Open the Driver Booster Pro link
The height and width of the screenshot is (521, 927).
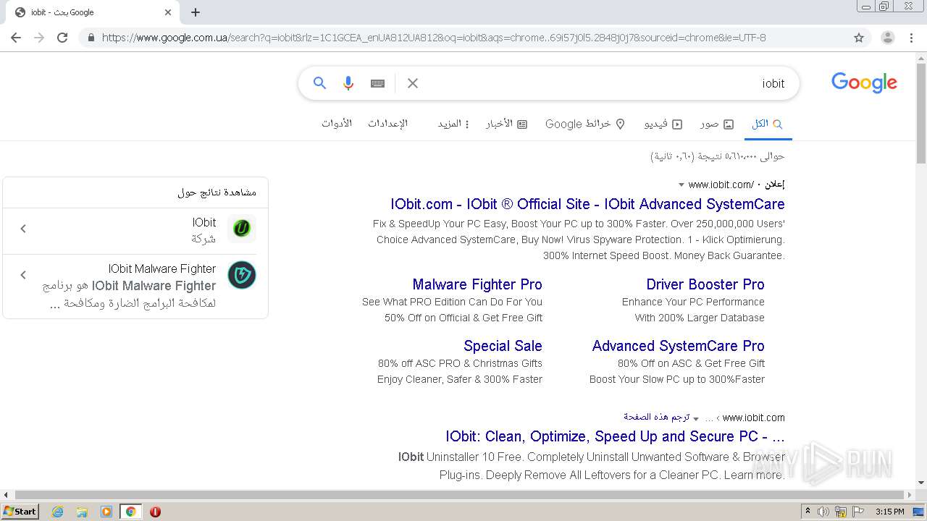(705, 284)
